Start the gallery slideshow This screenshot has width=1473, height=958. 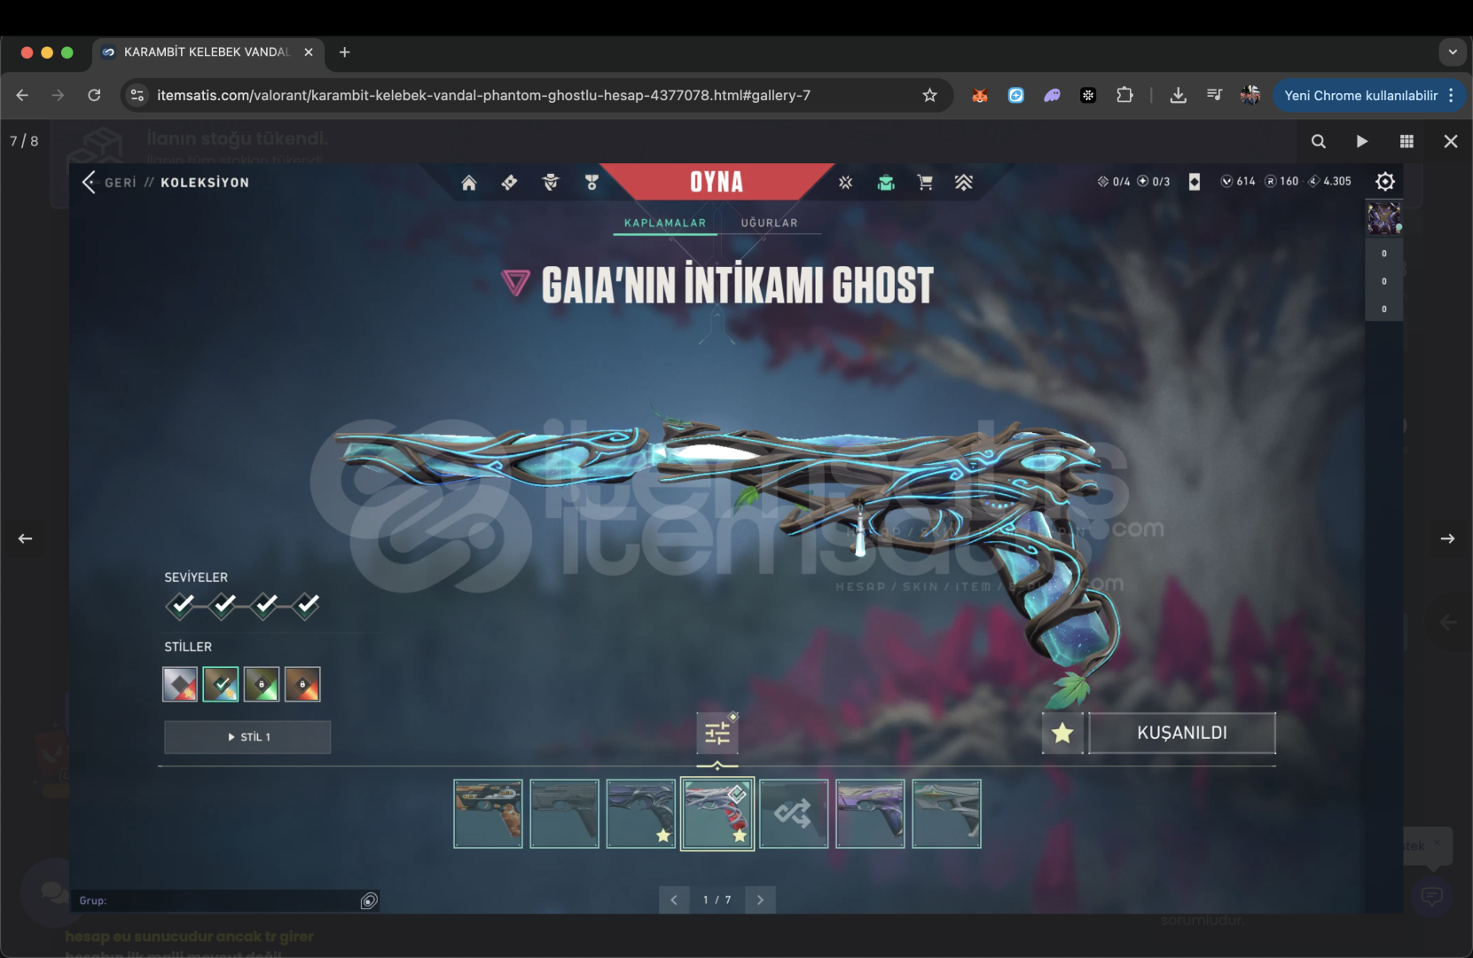[x=1362, y=141]
